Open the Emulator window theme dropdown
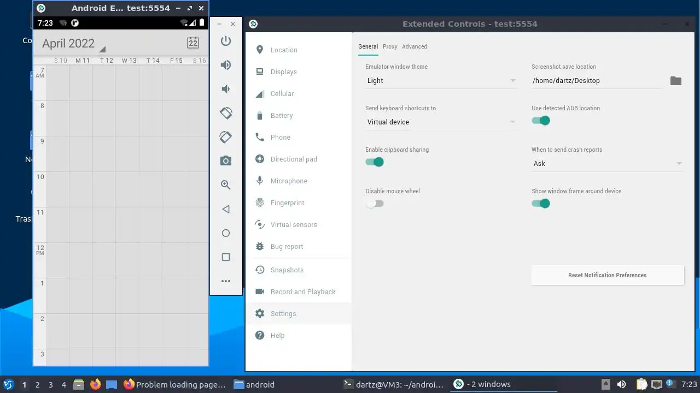Viewport: 700px width, 393px height. click(441, 81)
